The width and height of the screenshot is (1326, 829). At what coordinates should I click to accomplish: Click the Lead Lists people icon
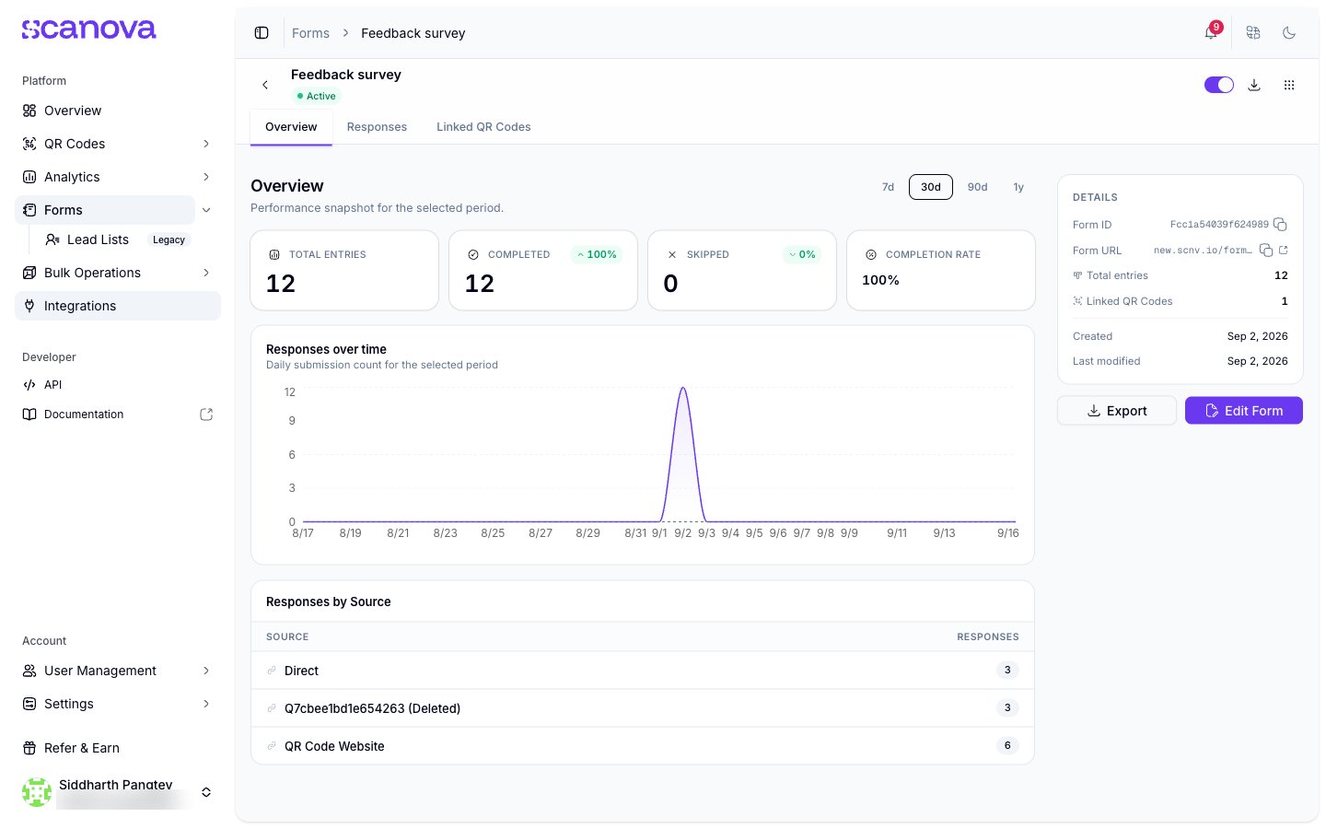(52, 239)
